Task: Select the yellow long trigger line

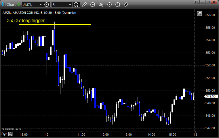Action: click(55, 24)
